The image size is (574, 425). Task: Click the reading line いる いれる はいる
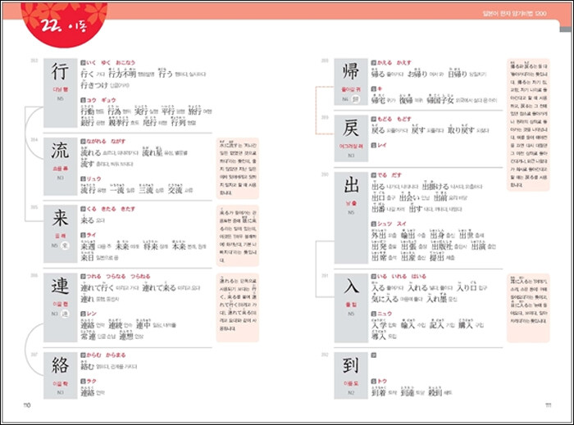pyautogui.click(x=401, y=276)
